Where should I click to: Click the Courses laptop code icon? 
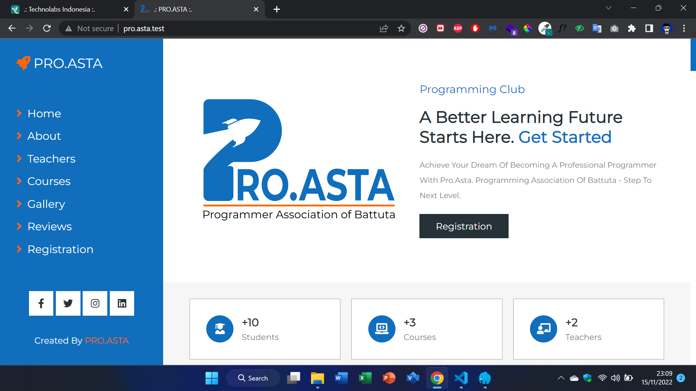[382, 329]
